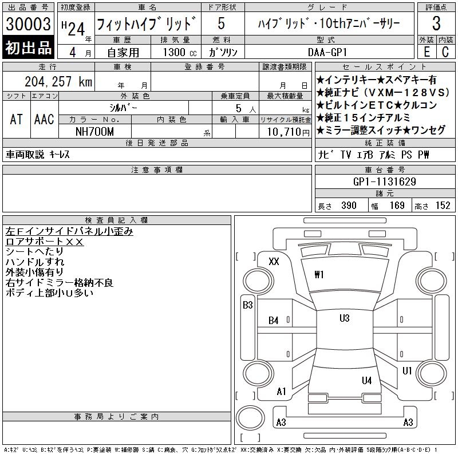Screen dimensions: 458x458
Task: Click model code DAA-GP1
Action: 327,52
